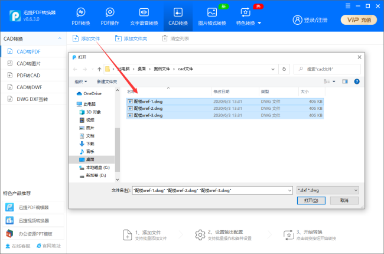Select file 配楼xref-1.dwg

(225, 102)
